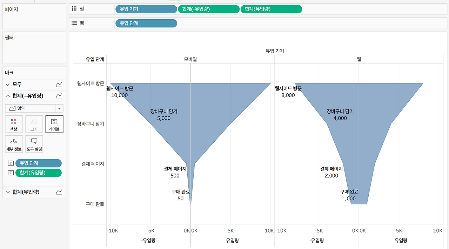449x249 pixels.
Task: Click the 5,000 label in 모바일 funnel
Action: coord(164,119)
